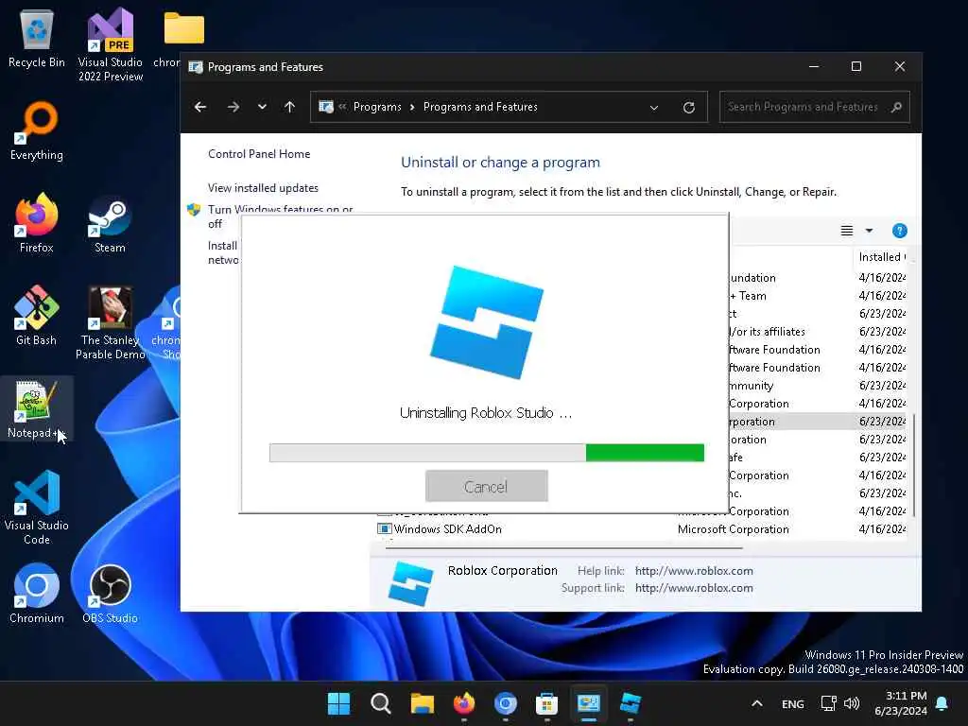Launch Visual Studio Code from desktop
968x726 pixels.
(37, 508)
